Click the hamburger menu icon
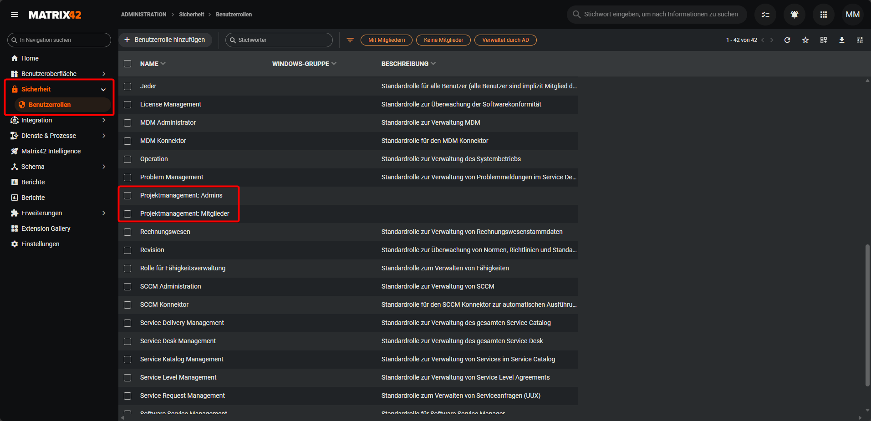 pyautogui.click(x=15, y=15)
